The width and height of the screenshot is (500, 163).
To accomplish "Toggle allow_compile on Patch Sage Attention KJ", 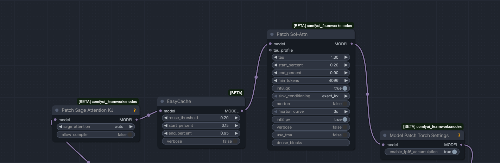I will tap(96, 135).
